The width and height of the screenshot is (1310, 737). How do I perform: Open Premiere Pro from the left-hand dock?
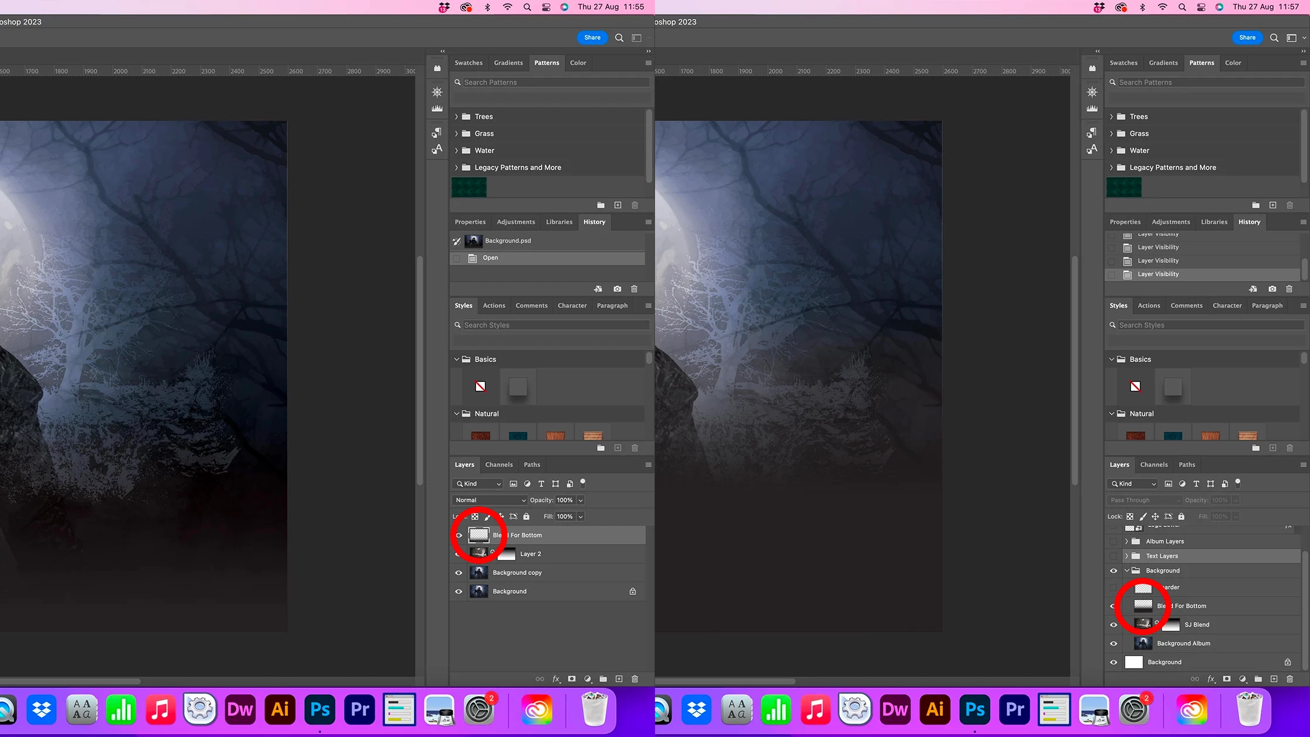coord(360,710)
